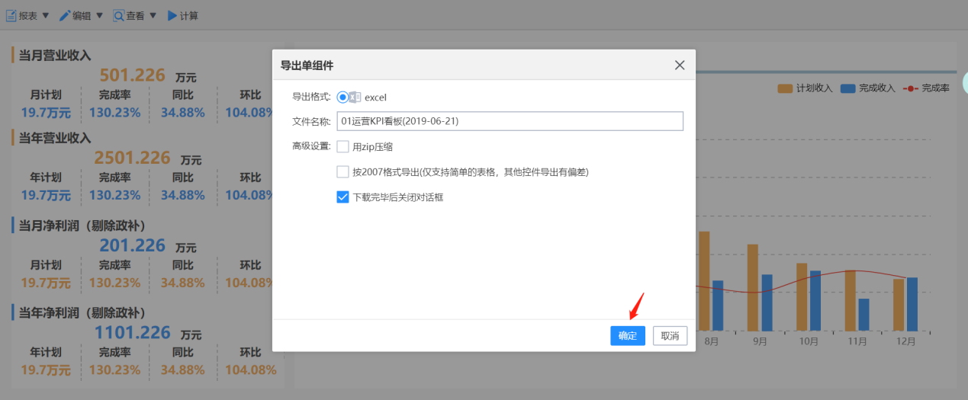Click the 完成率 line marker in legend
This screenshot has width=968, height=400.
[911, 88]
